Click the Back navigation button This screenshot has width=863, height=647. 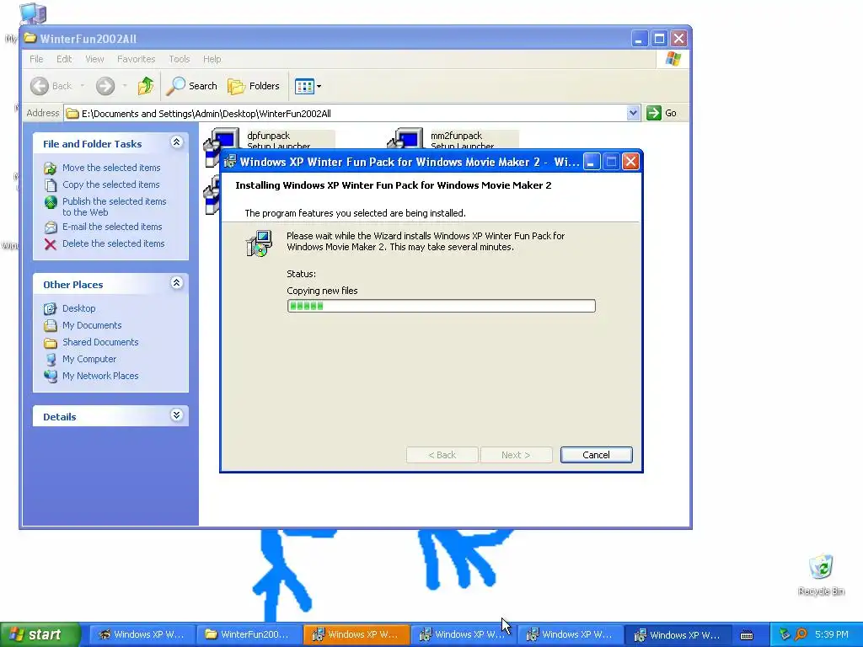coord(51,86)
